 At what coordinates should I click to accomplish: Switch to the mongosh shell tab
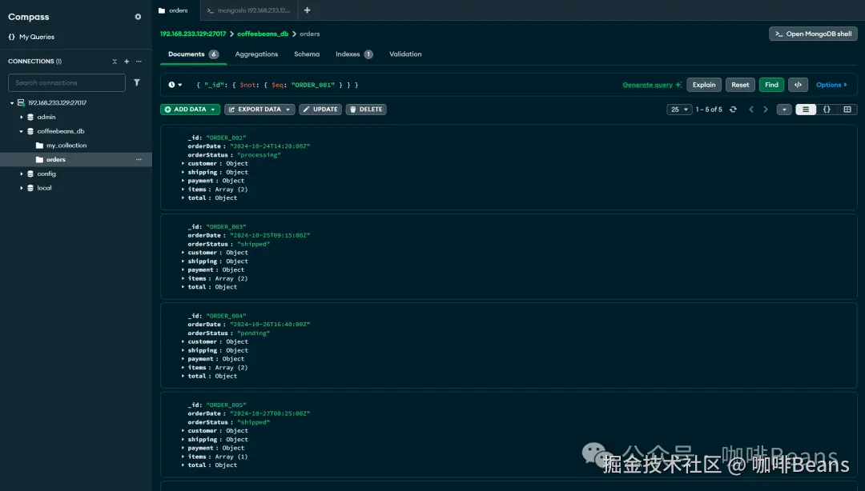click(x=248, y=10)
